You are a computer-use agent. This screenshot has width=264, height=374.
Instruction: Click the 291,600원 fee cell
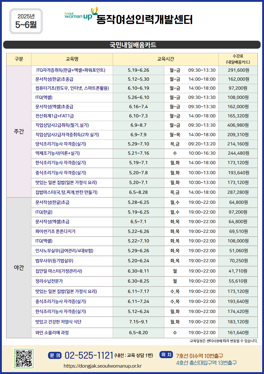(x=238, y=70)
